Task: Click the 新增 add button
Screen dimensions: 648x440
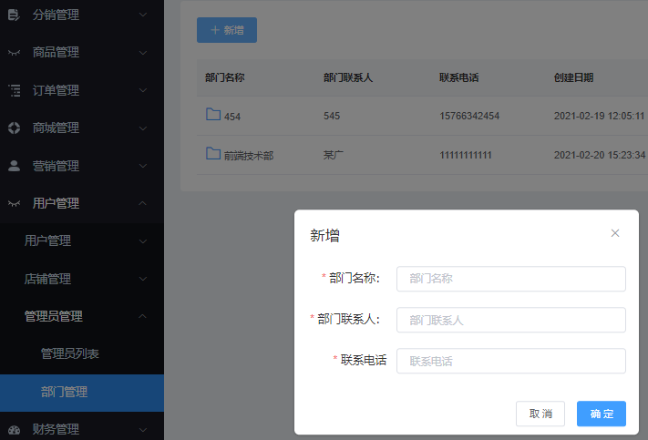Action: [x=227, y=30]
